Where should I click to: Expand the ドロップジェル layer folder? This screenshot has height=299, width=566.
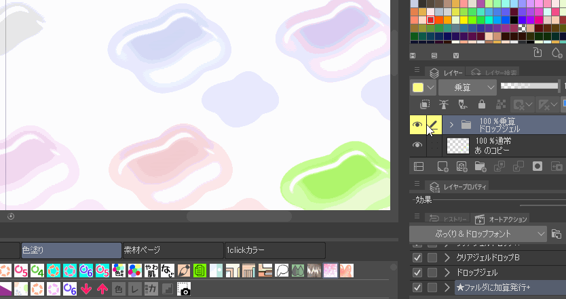click(x=451, y=125)
